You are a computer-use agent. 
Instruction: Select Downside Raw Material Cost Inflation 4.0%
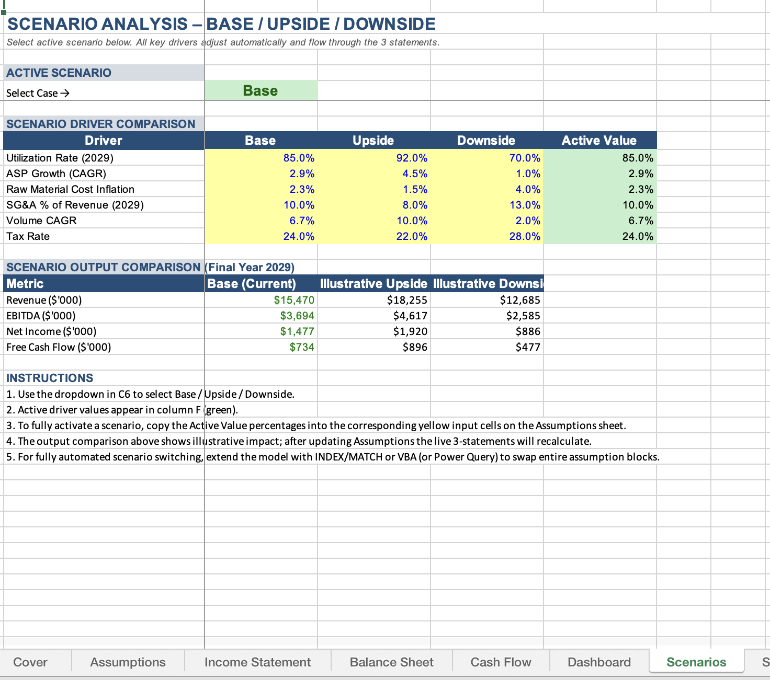pyautogui.click(x=487, y=189)
